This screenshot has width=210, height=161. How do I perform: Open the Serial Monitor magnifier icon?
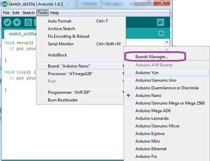(x=161, y=22)
